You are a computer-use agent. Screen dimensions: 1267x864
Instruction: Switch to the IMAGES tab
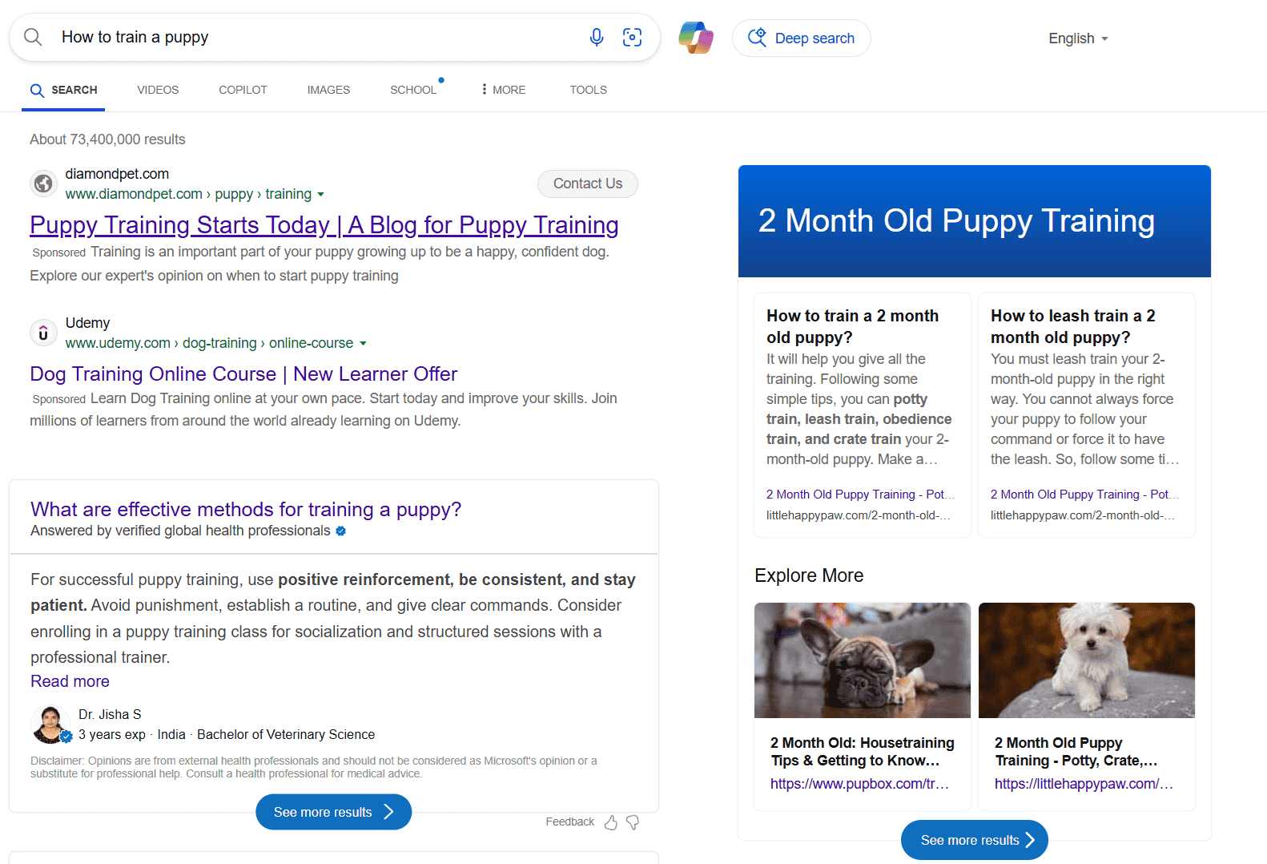[328, 90]
